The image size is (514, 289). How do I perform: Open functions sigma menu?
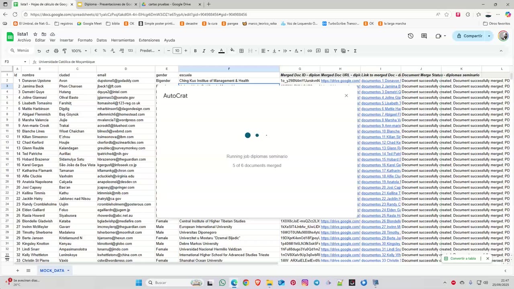tap(355, 51)
